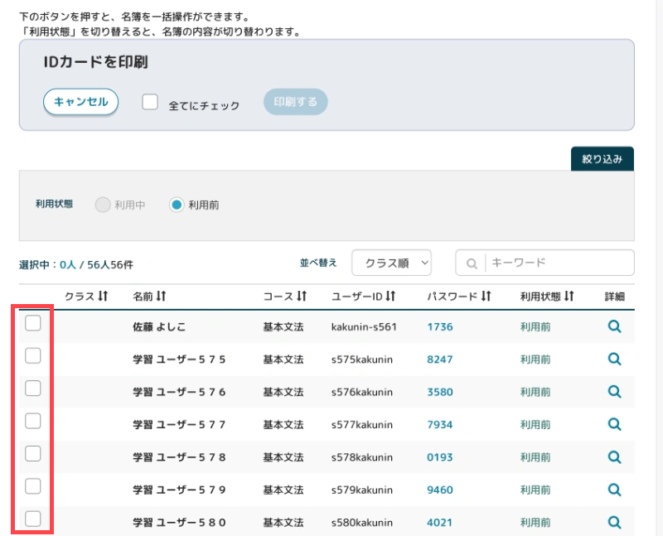Click the IDカードを印刷 heading
The image size is (663, 536).
[x=95, y=61]
